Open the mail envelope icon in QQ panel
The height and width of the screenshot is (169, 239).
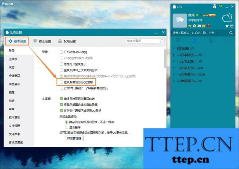pyautogui.click(x=199, y=26)
